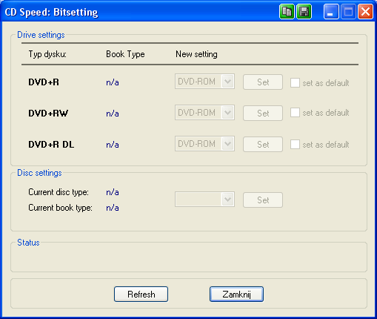
Task: Open the DVD+RW book type dropdown
Action: tap(204, 113)
